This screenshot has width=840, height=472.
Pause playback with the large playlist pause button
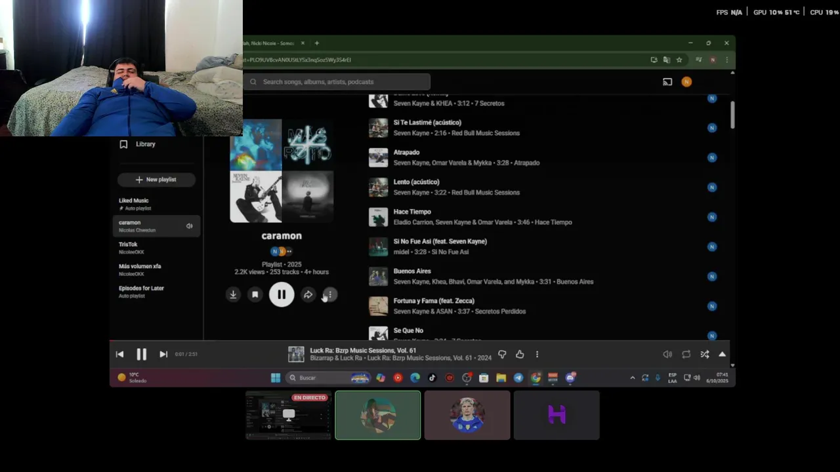tap(282, 294)
